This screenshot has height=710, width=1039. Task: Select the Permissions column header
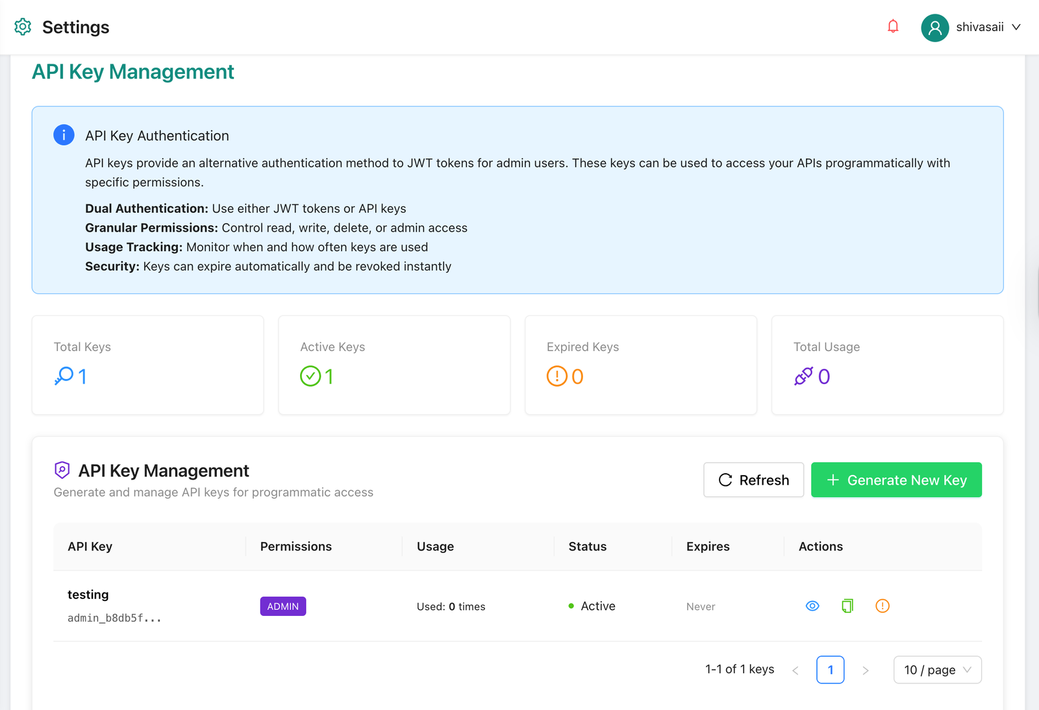click(x=295, y=546)
